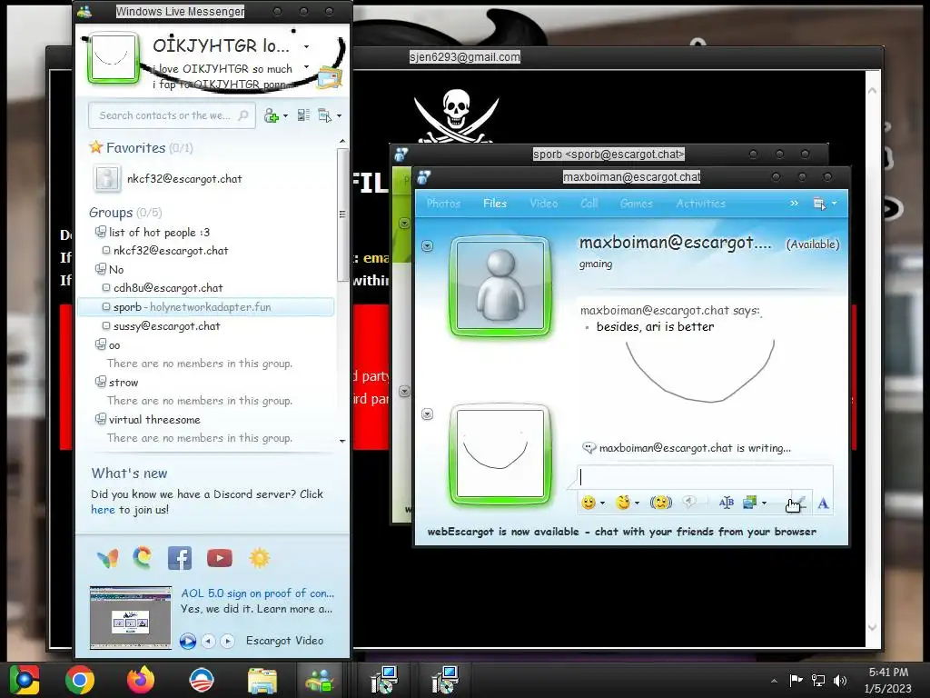Click the contact list scroll-down arrow
The width and height of the screenshot is (930, 698).
click(342, 441)
